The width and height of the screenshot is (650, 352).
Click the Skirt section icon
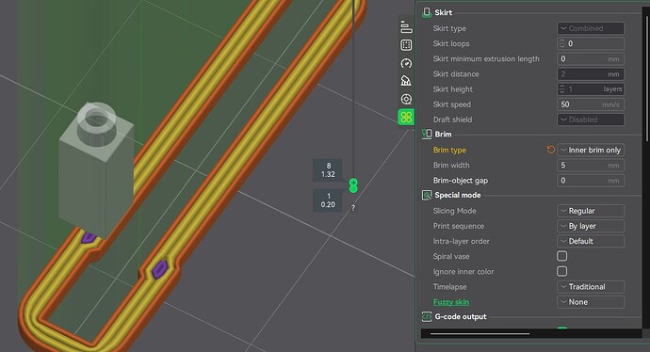pos(427,12)
